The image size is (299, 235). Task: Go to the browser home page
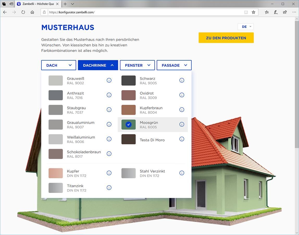coord(32,12)
